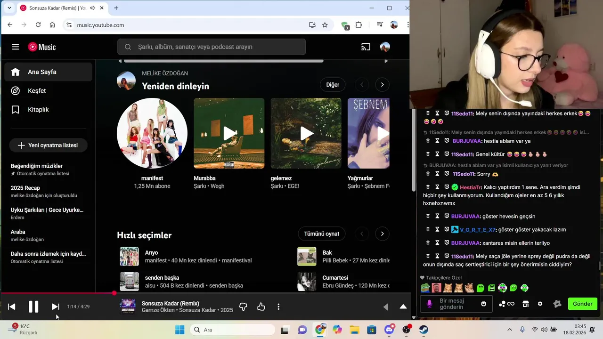Click the YouTube Music logo

42,47
